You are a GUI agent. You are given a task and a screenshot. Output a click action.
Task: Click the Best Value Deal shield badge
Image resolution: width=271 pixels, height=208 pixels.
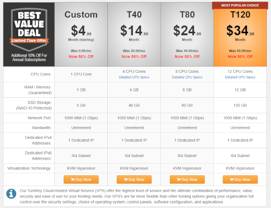click(29, 30)
